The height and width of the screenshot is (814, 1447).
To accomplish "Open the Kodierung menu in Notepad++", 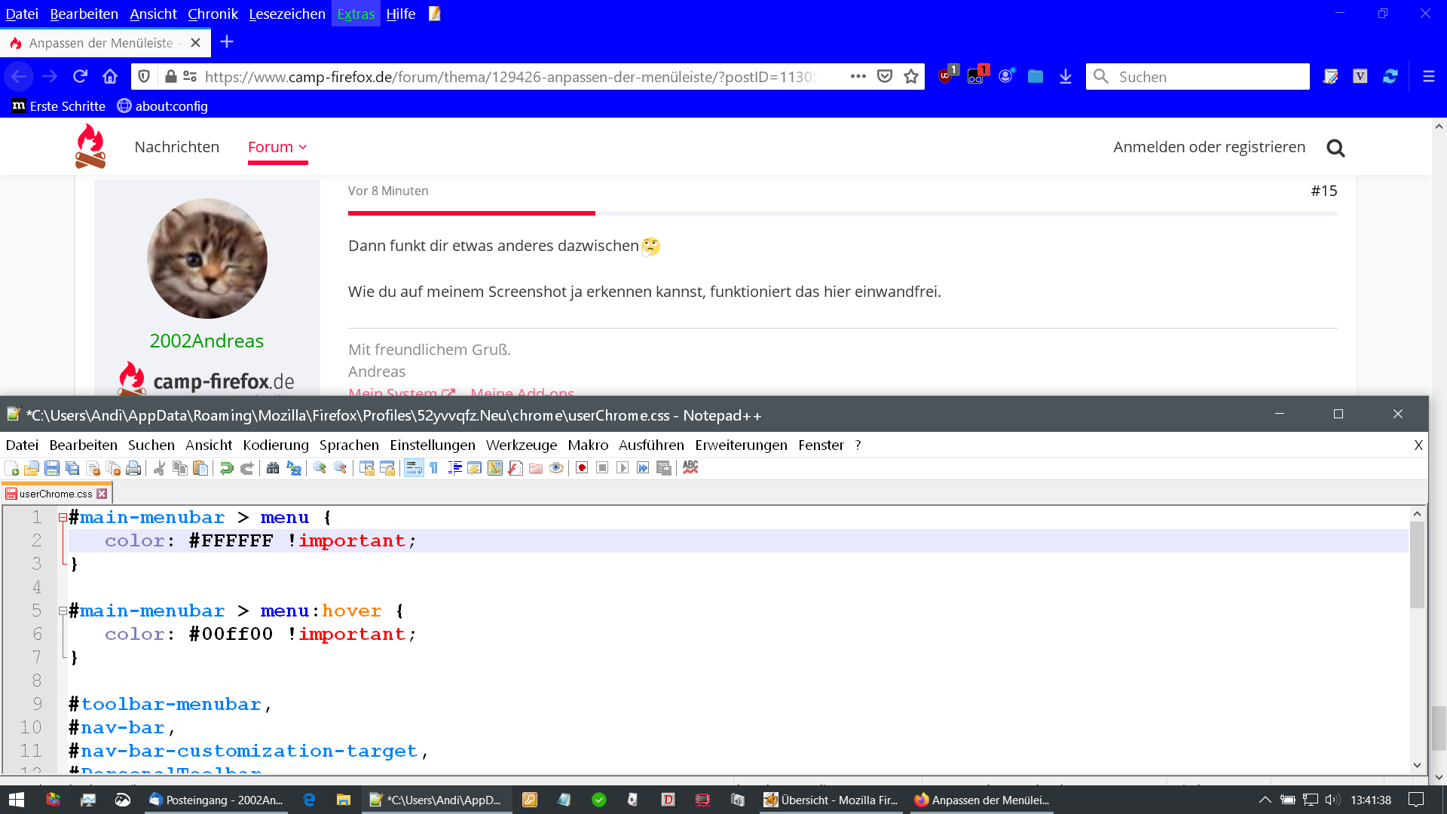I will coord(275,445).
